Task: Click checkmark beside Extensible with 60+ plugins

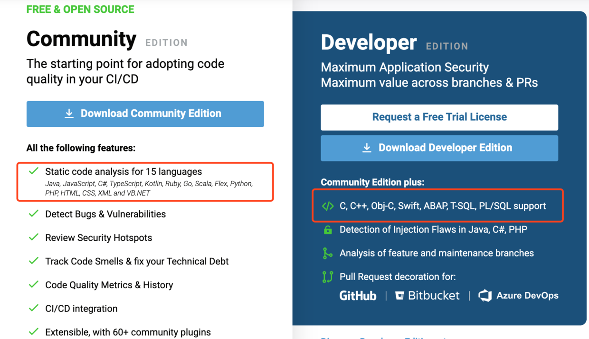Action: pos(34,331)
